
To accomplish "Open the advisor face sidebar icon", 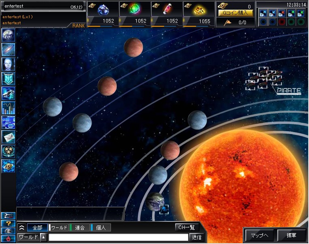I will (x=8, y=64).
